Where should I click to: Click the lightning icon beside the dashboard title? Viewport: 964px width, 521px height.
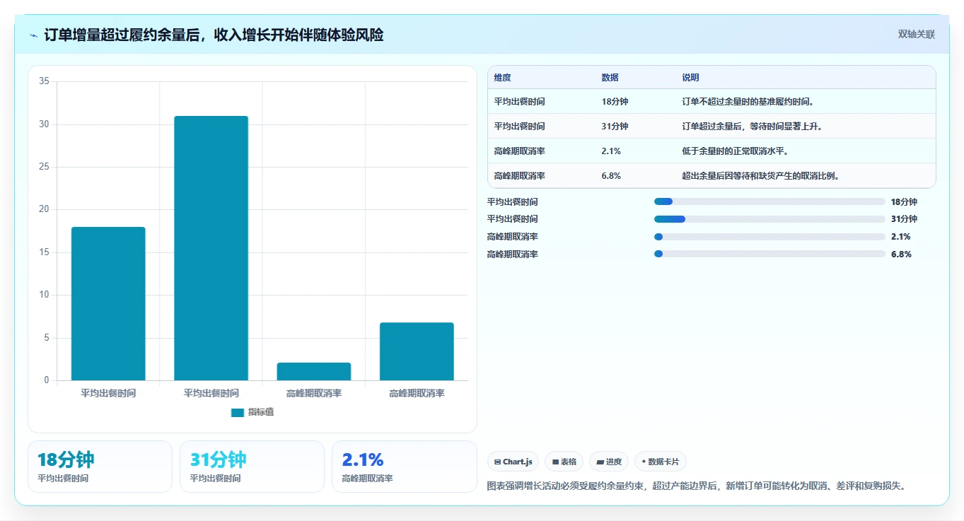(34, 35)
